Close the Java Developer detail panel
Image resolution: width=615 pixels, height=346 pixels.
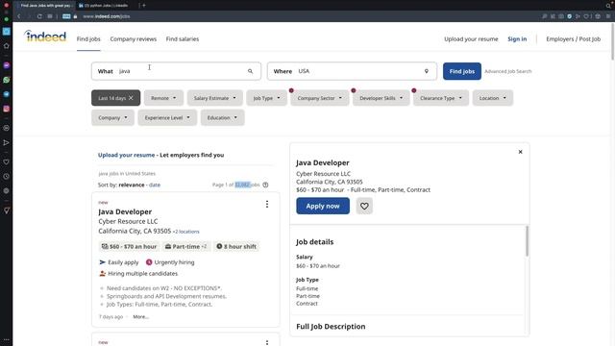click(x=520, y=152)
